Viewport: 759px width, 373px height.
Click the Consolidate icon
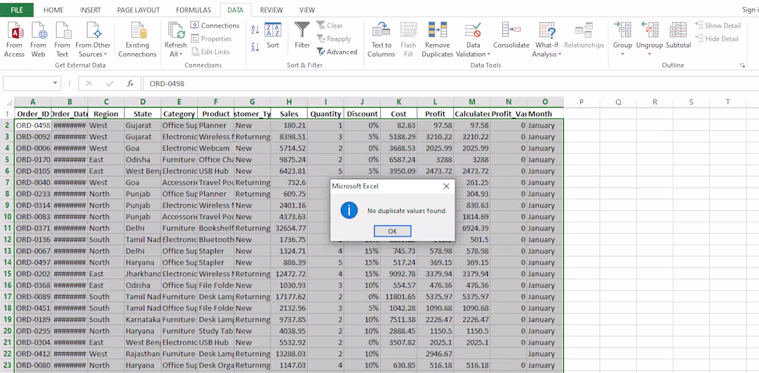(x=511, y=36)
